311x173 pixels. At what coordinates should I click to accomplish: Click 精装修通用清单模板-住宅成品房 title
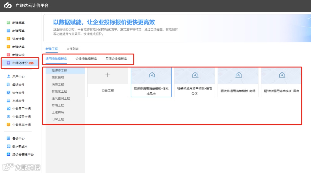151,91
